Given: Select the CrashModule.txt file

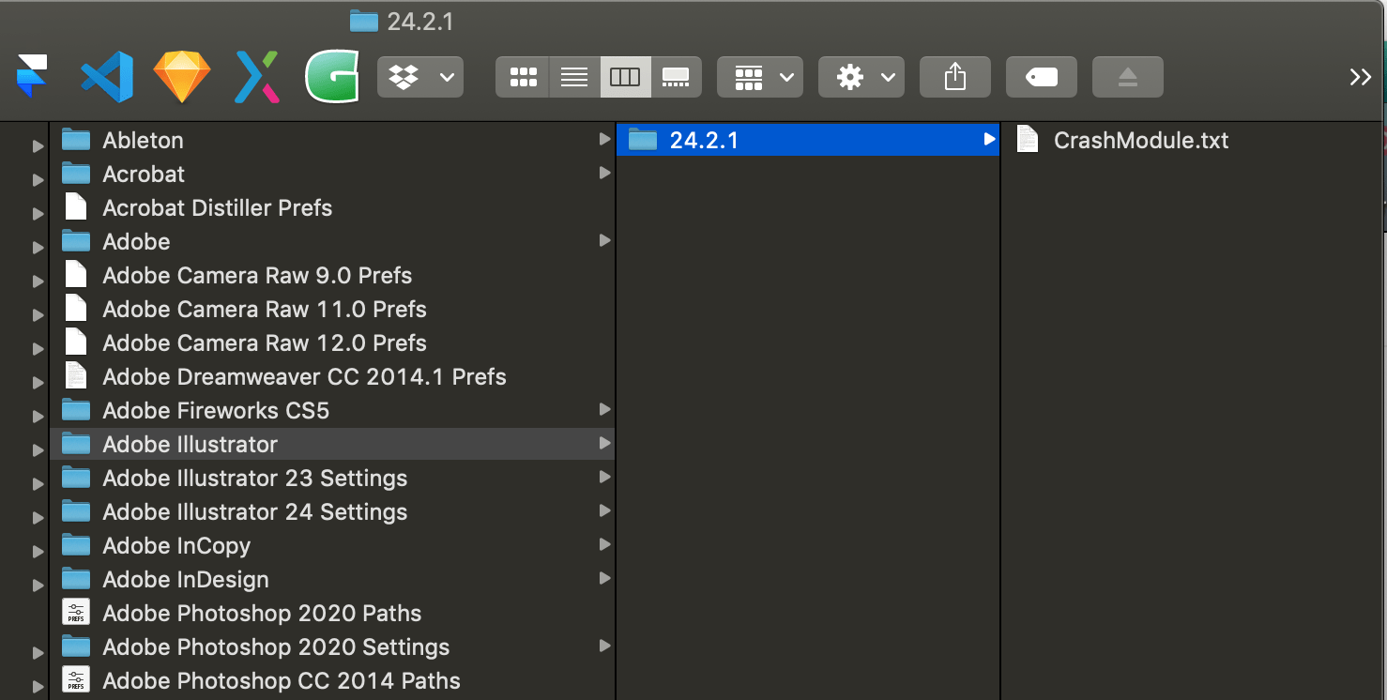Looking at the screenshot, I should pyautogui.click(x=1141, y=140).
